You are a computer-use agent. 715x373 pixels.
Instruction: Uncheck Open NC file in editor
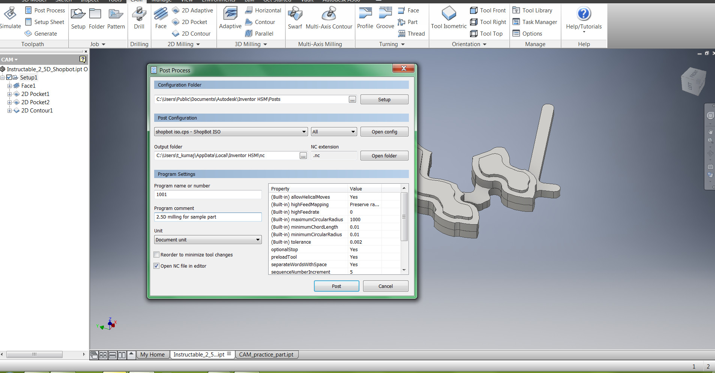(x=157, y=266)
